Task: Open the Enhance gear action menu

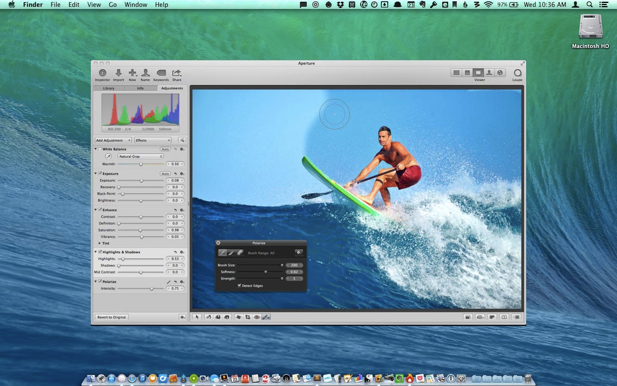Action: [182, 210]
